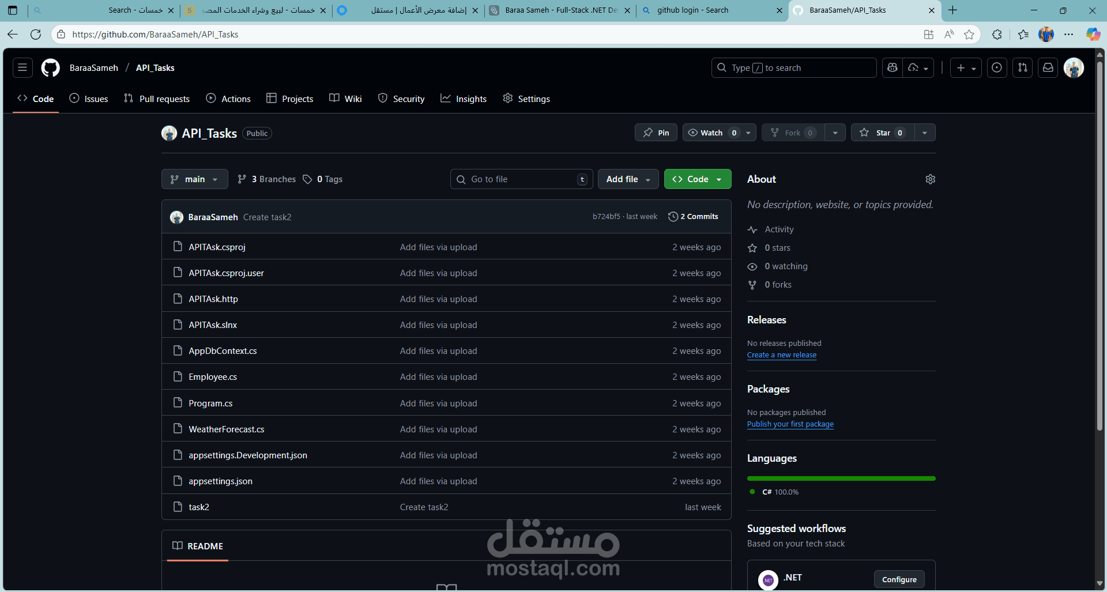This screenshot has height=592, width=1107.
Task: Open the Employee.cs file
Action: [213, 377]
